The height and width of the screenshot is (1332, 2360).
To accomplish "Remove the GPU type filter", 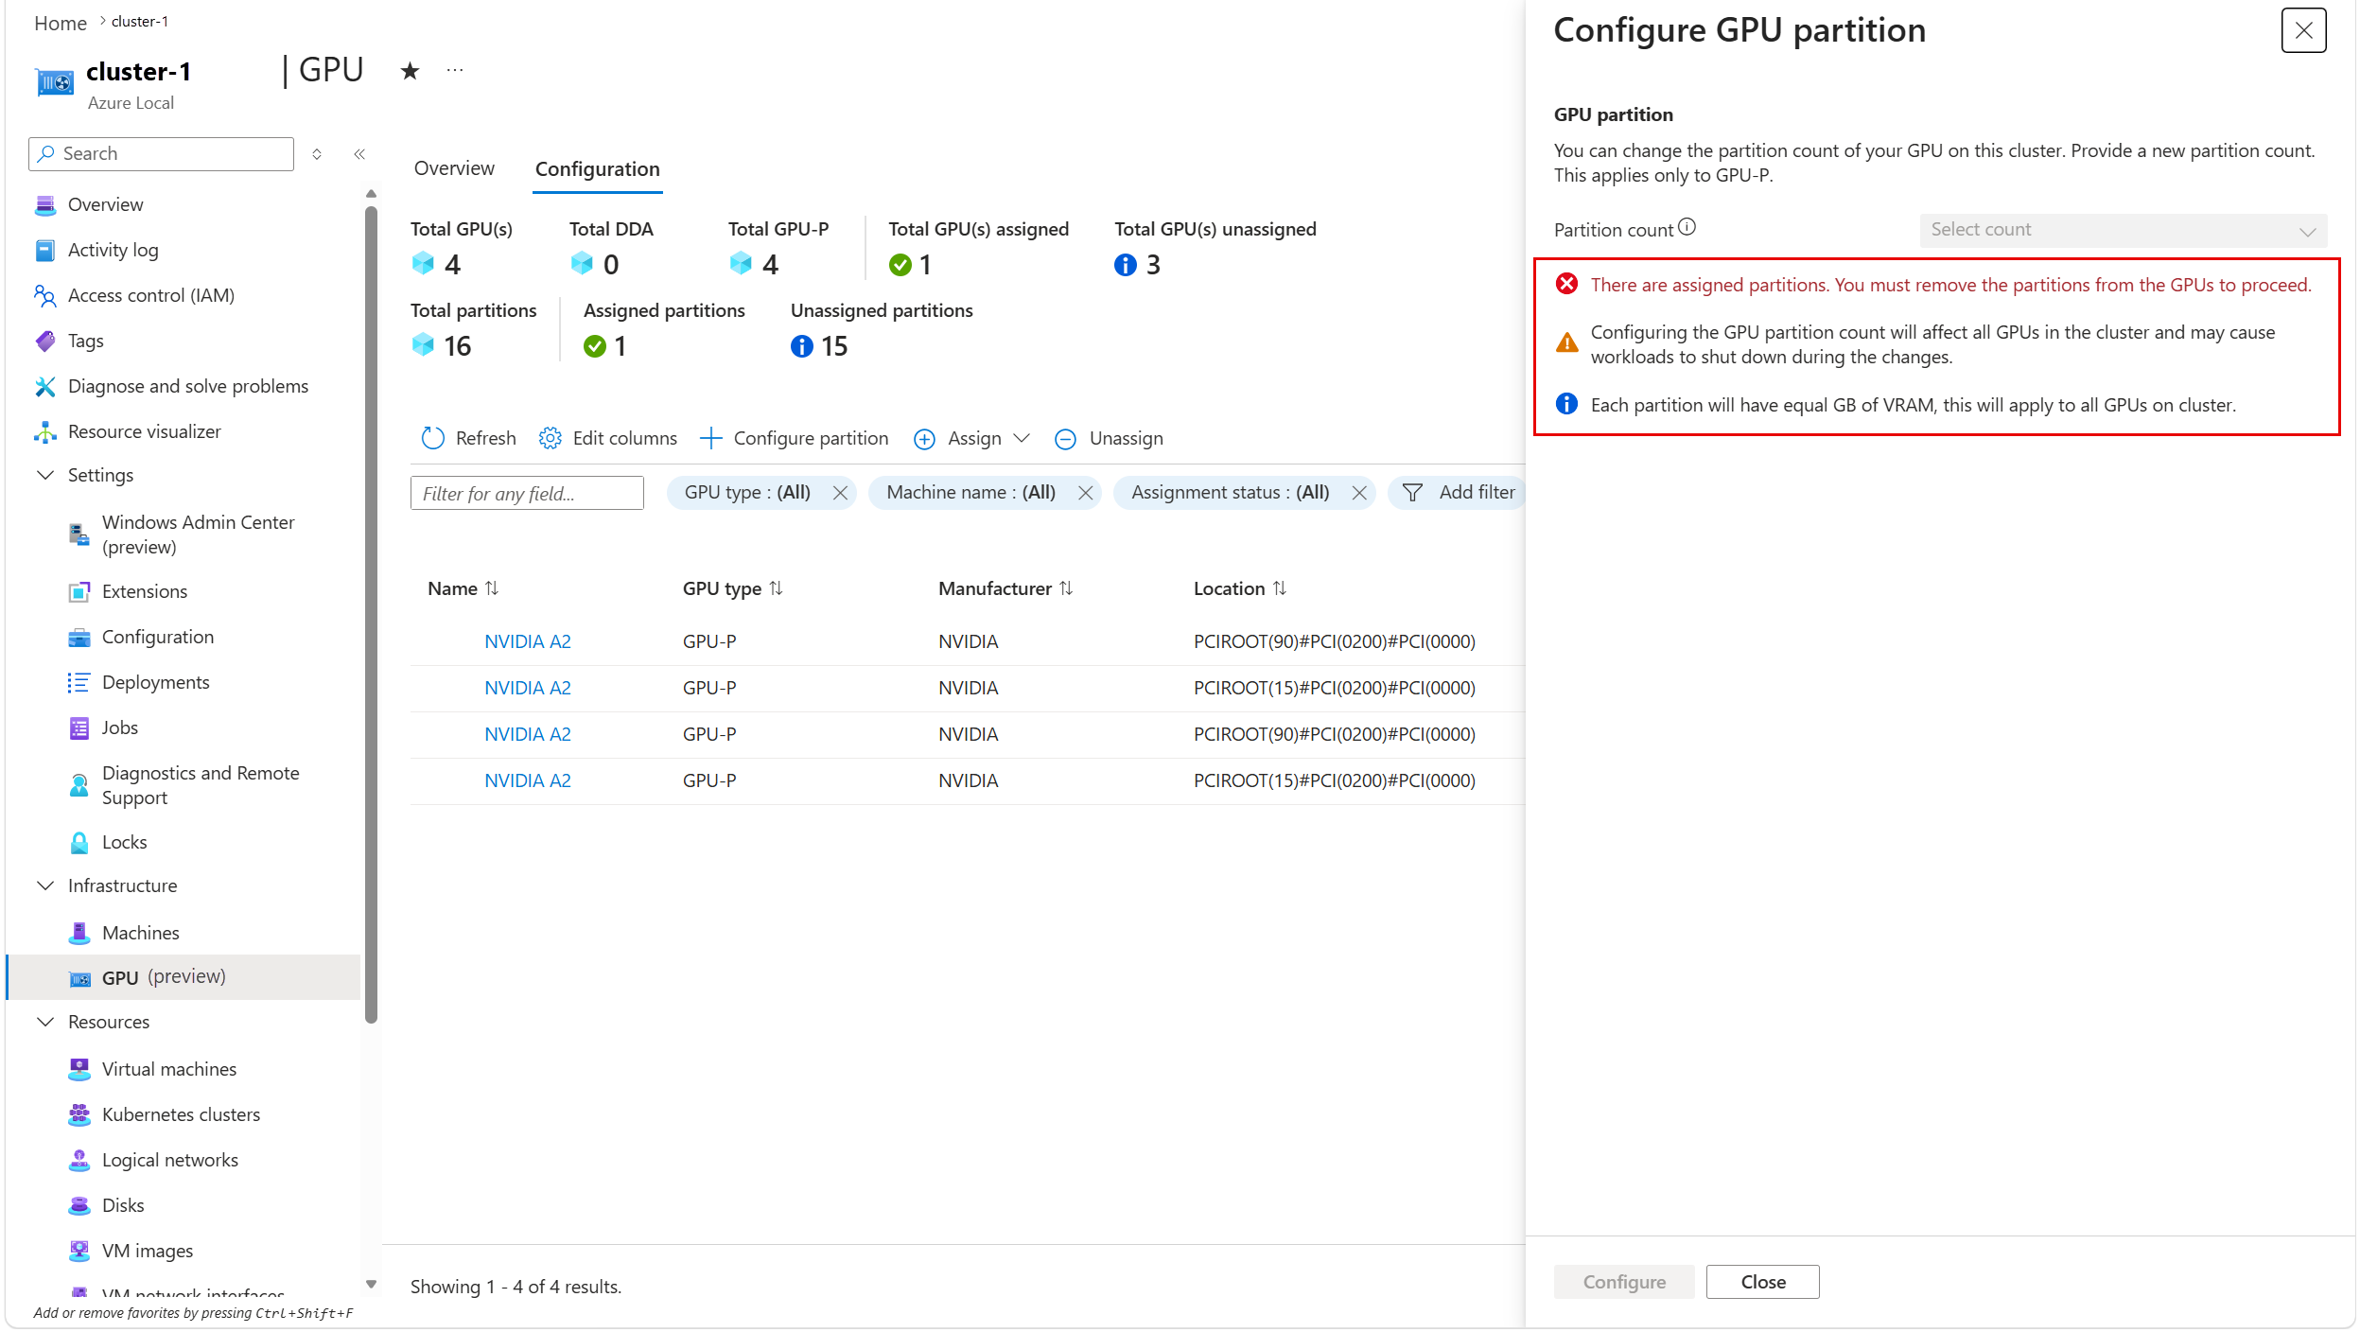I will [840, 493].
